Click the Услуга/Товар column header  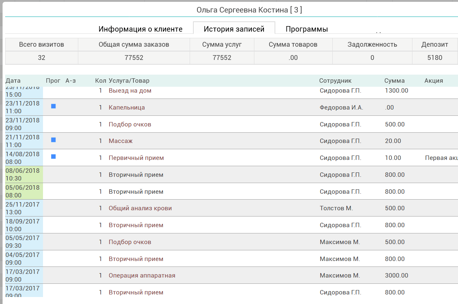click(129, 81)
